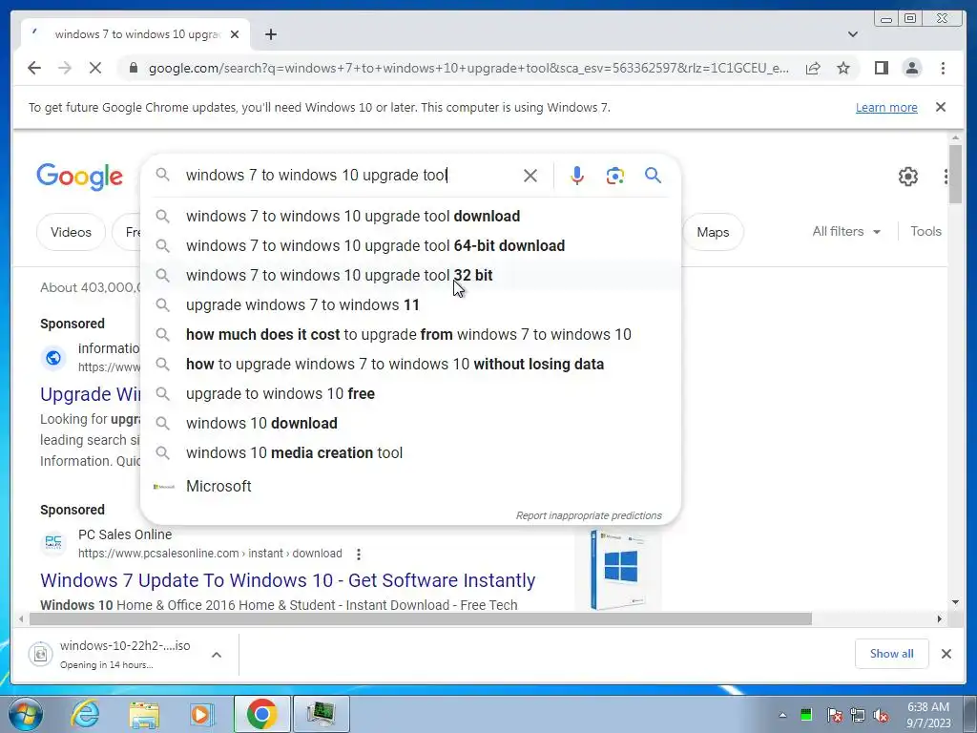Go back to the previous page
Image resolution: width=977 pixels, height=733 pixels.
[34, 68]
